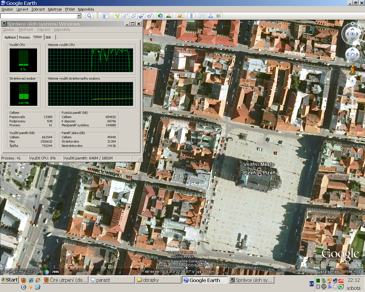Show historical imagery clock icon

click(x=161, y=16)
